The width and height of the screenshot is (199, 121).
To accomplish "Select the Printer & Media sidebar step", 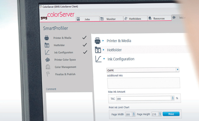I will (x=62, y=38).
